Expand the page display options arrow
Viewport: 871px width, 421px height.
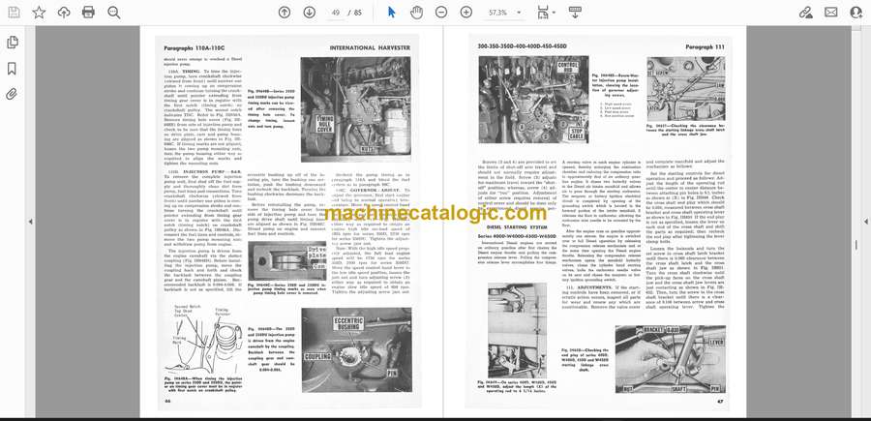pos(554,13)
